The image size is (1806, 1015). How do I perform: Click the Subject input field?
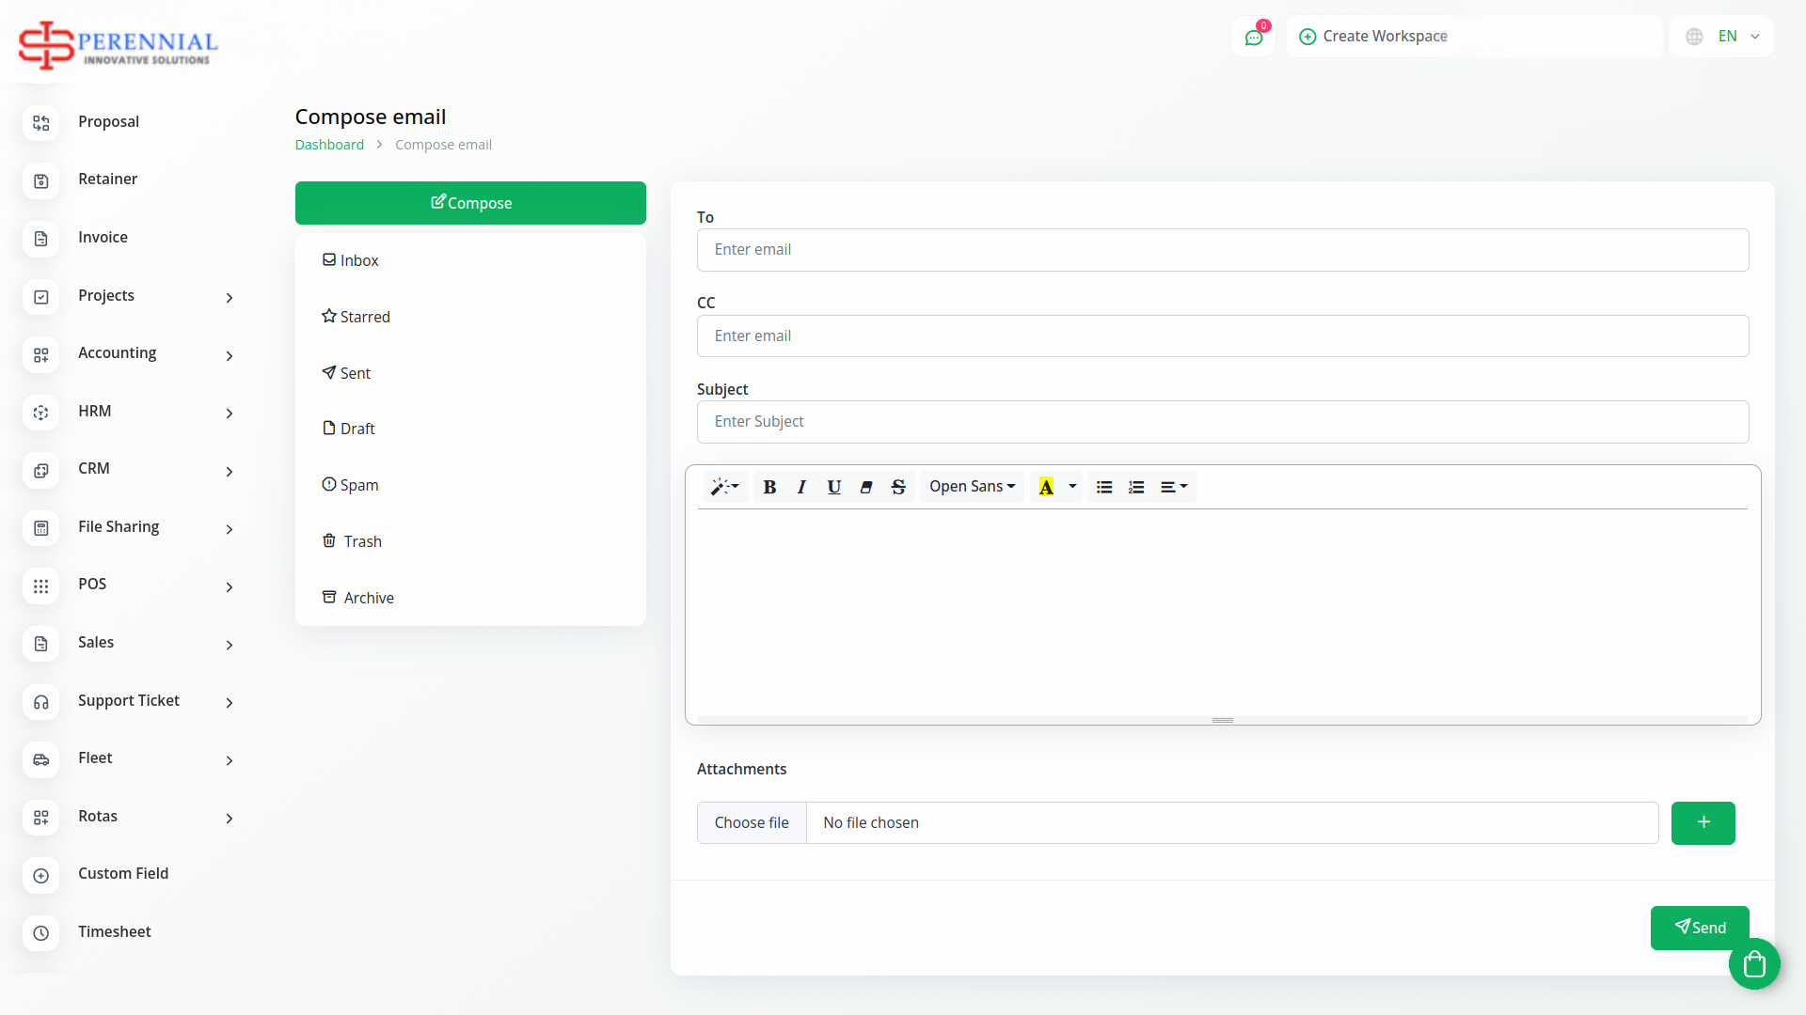[x=1222, y=422]
